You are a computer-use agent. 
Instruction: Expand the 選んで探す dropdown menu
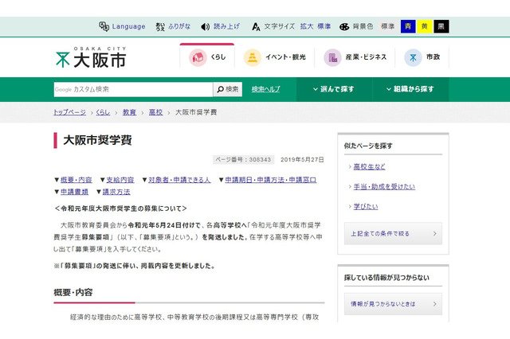(334, 89)
